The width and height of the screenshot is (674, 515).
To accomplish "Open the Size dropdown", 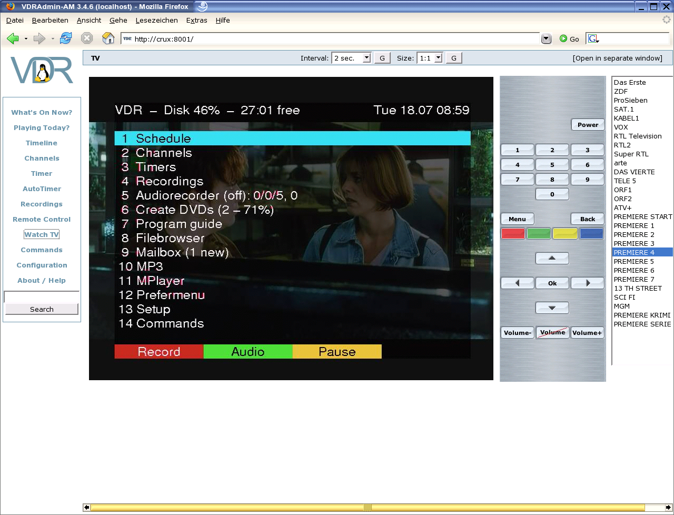I will coord(438,58).
